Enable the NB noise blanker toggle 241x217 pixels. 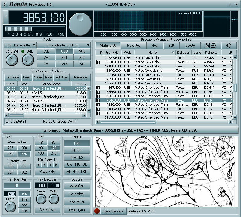(82, 64)
